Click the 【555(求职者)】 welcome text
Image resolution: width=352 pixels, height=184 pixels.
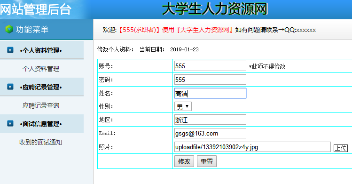[x=139, y=30]
